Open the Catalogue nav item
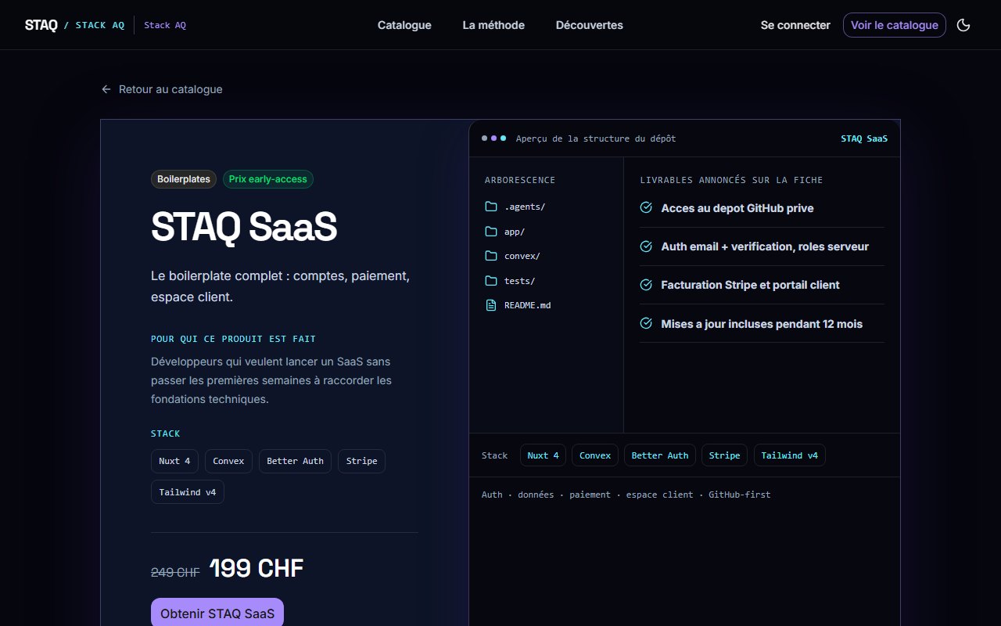 (404, 25)
